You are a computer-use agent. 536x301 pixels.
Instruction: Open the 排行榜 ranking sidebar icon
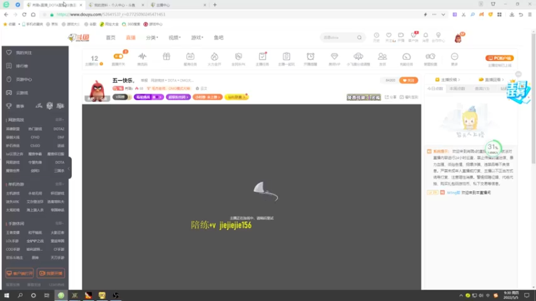pos(9,66)
